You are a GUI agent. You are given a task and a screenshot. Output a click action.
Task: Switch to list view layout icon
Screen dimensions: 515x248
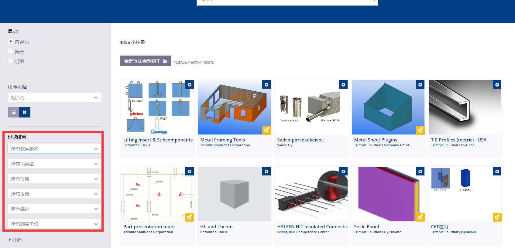pyautogui.click(x=13, y=112)
